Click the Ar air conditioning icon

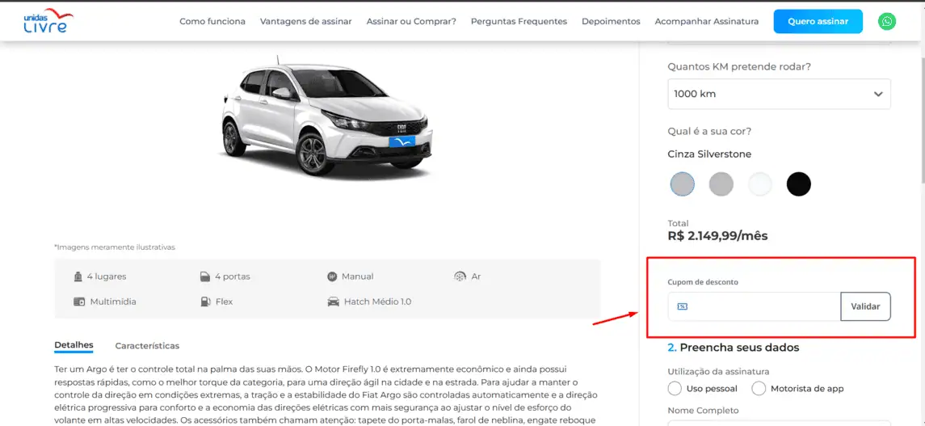[460, 276]
